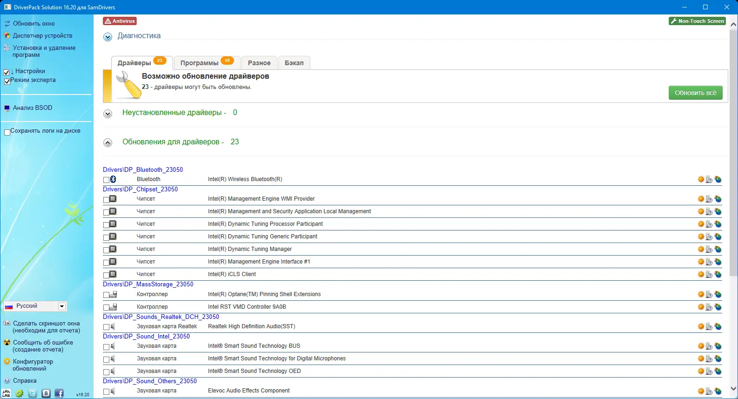Expand the Неустановленные драйверы section
The height and width of the screenshot is (399, 738).
tap(107, 114)
